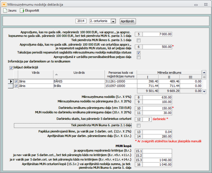Click personal code cell 151097-10000

pos(121,86)
